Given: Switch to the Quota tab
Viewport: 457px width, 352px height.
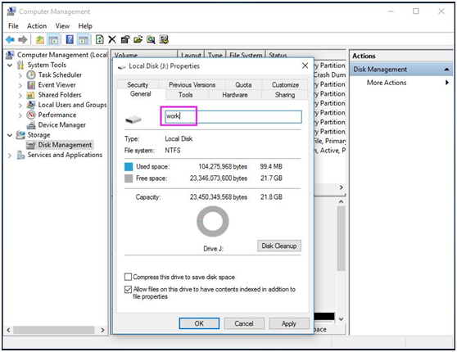Looking at the screenshot, I should [x=243, y=84].
